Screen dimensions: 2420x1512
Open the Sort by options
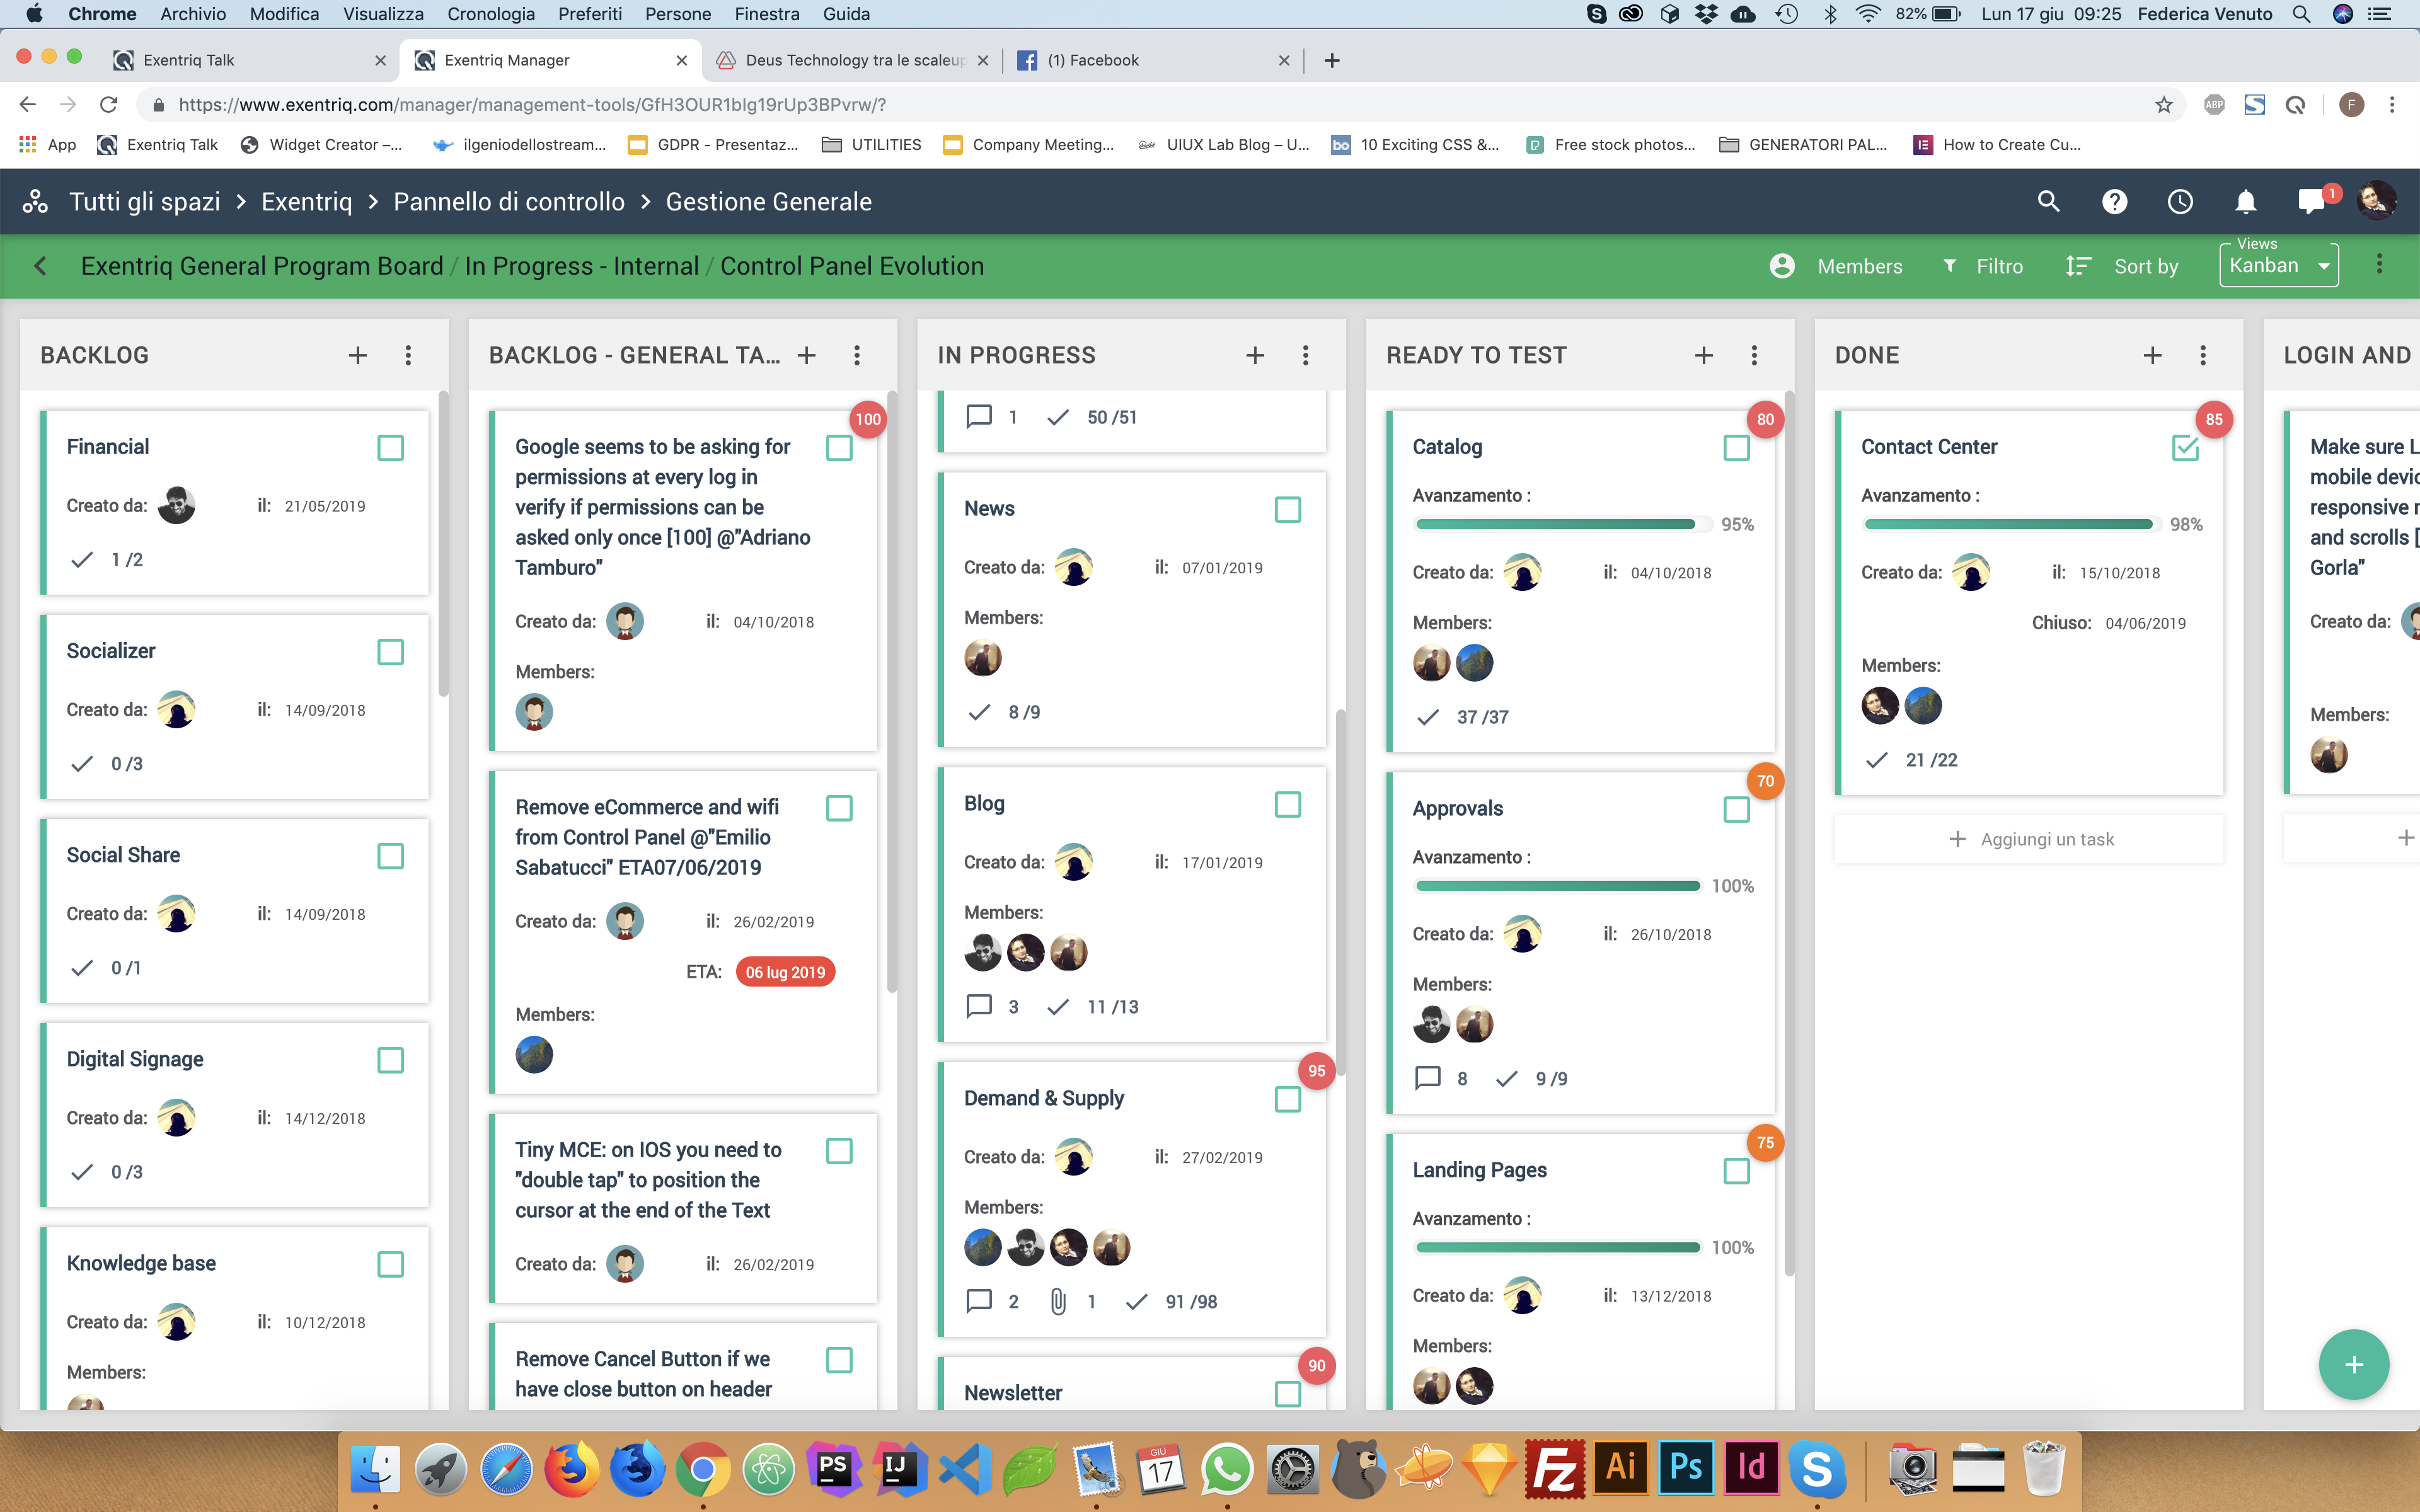click(2123, 266)
